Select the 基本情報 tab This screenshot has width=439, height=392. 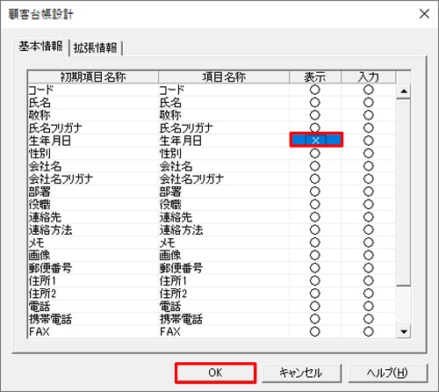tap(40, 47)
